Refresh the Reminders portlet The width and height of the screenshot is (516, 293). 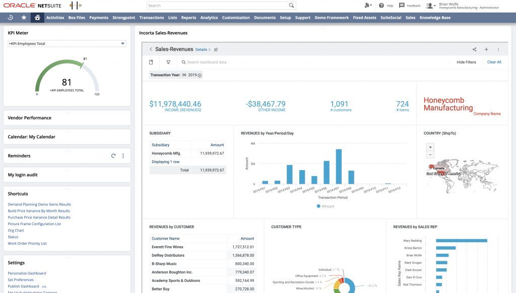(113, 156)
